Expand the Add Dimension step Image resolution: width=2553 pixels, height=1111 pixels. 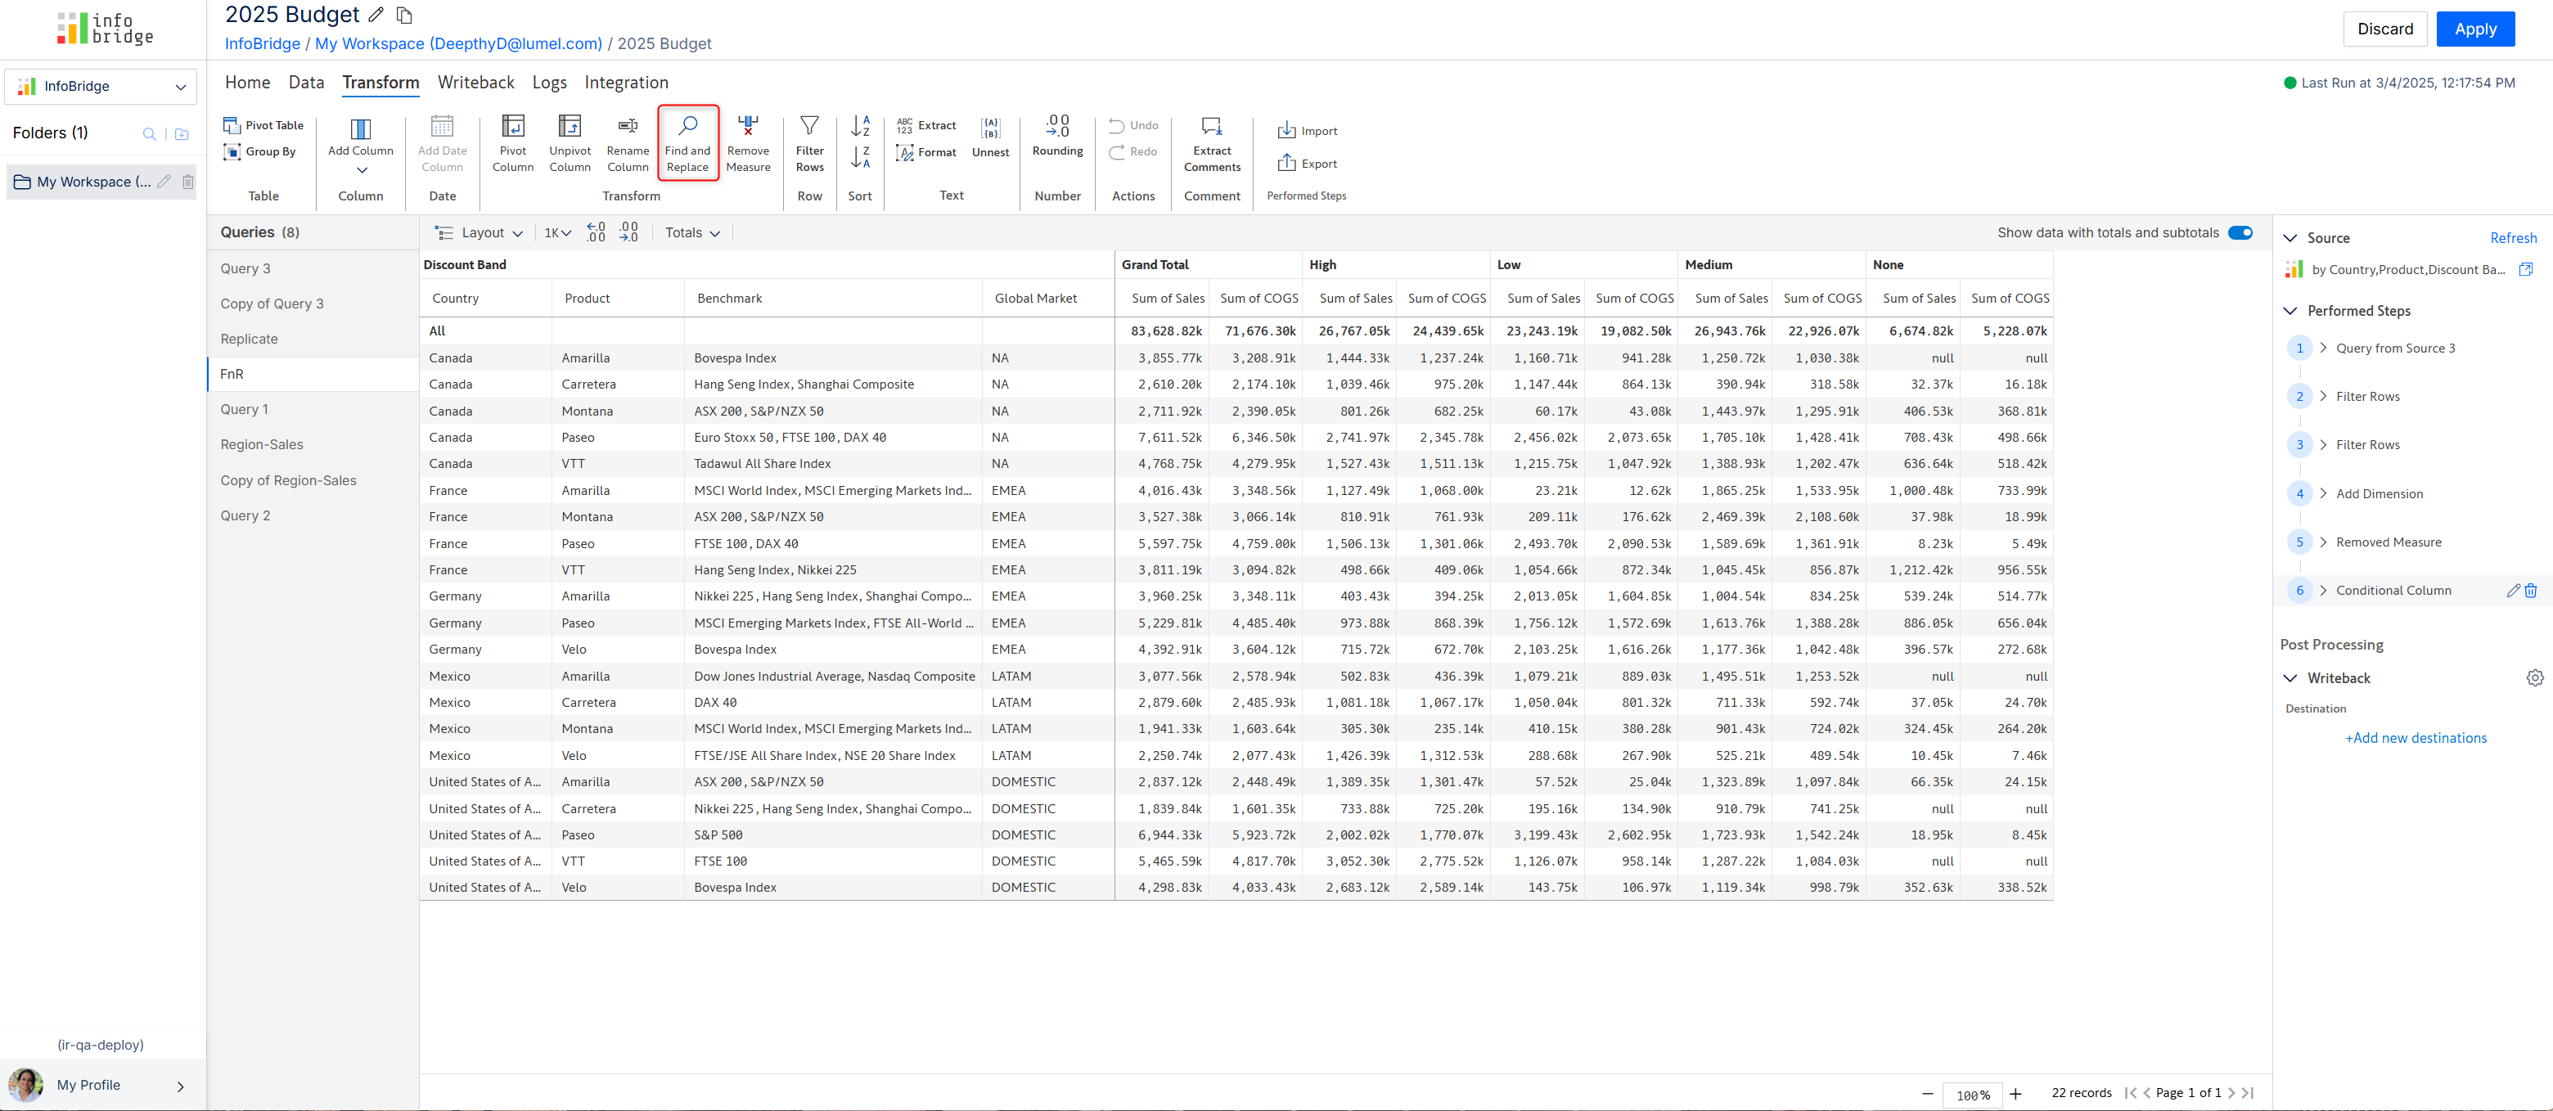click(2322, 493)
